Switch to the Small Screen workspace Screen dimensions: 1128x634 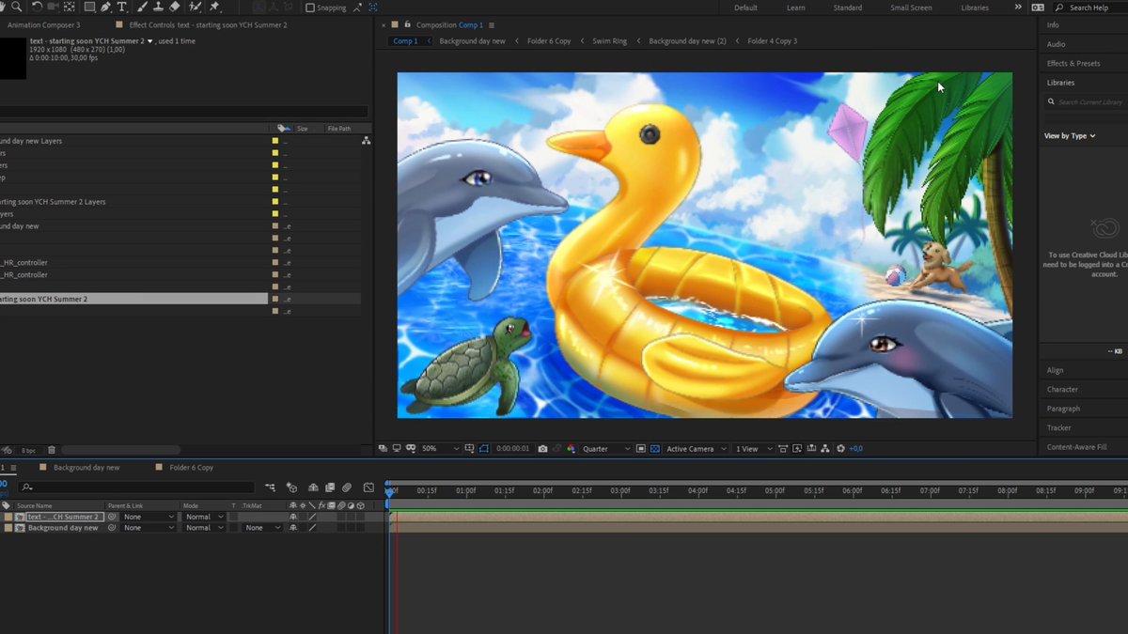pos(911,8)
